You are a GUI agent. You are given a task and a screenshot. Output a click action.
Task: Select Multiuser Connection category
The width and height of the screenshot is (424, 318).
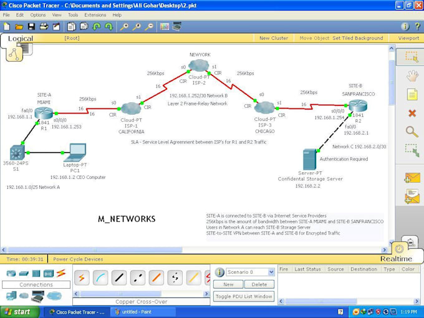pos(54,296)
